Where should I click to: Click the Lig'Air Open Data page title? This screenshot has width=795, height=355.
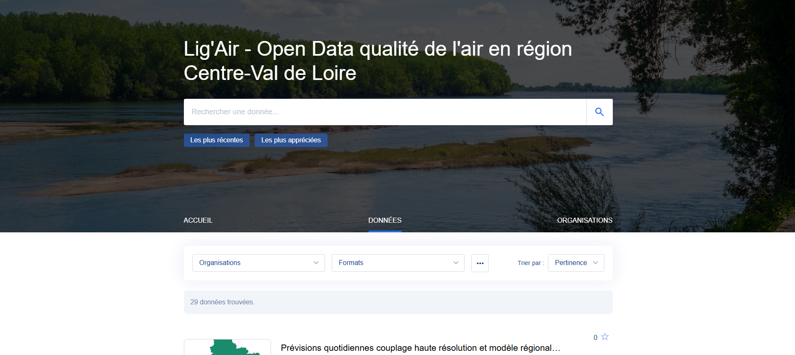coord(377,61)
